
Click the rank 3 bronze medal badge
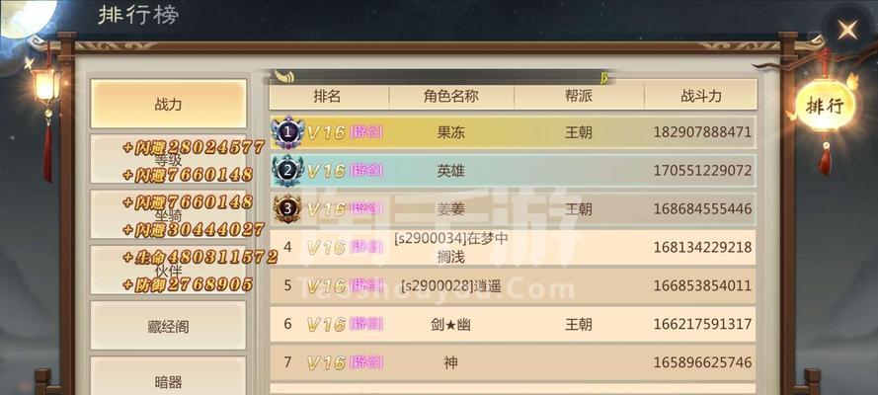click(287, 208)
